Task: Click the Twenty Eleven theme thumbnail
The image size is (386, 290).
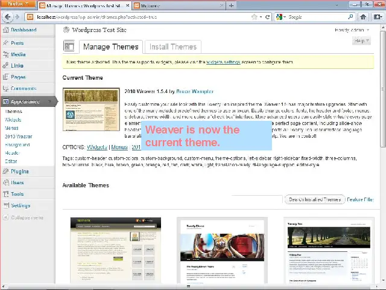Action: 223,250
